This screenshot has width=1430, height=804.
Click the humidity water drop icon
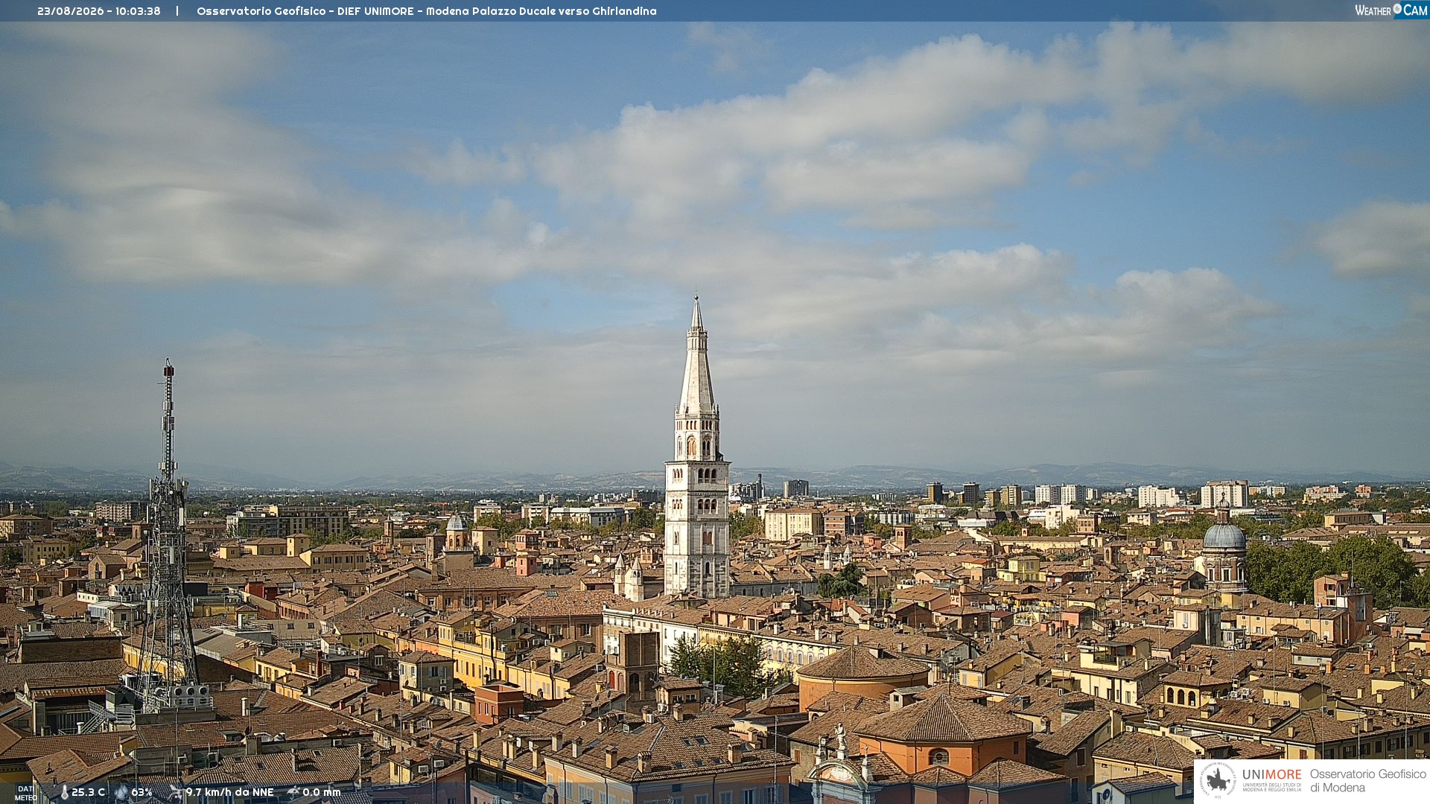[121, 792]
